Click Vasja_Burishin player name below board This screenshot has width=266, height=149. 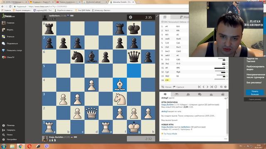56,137
